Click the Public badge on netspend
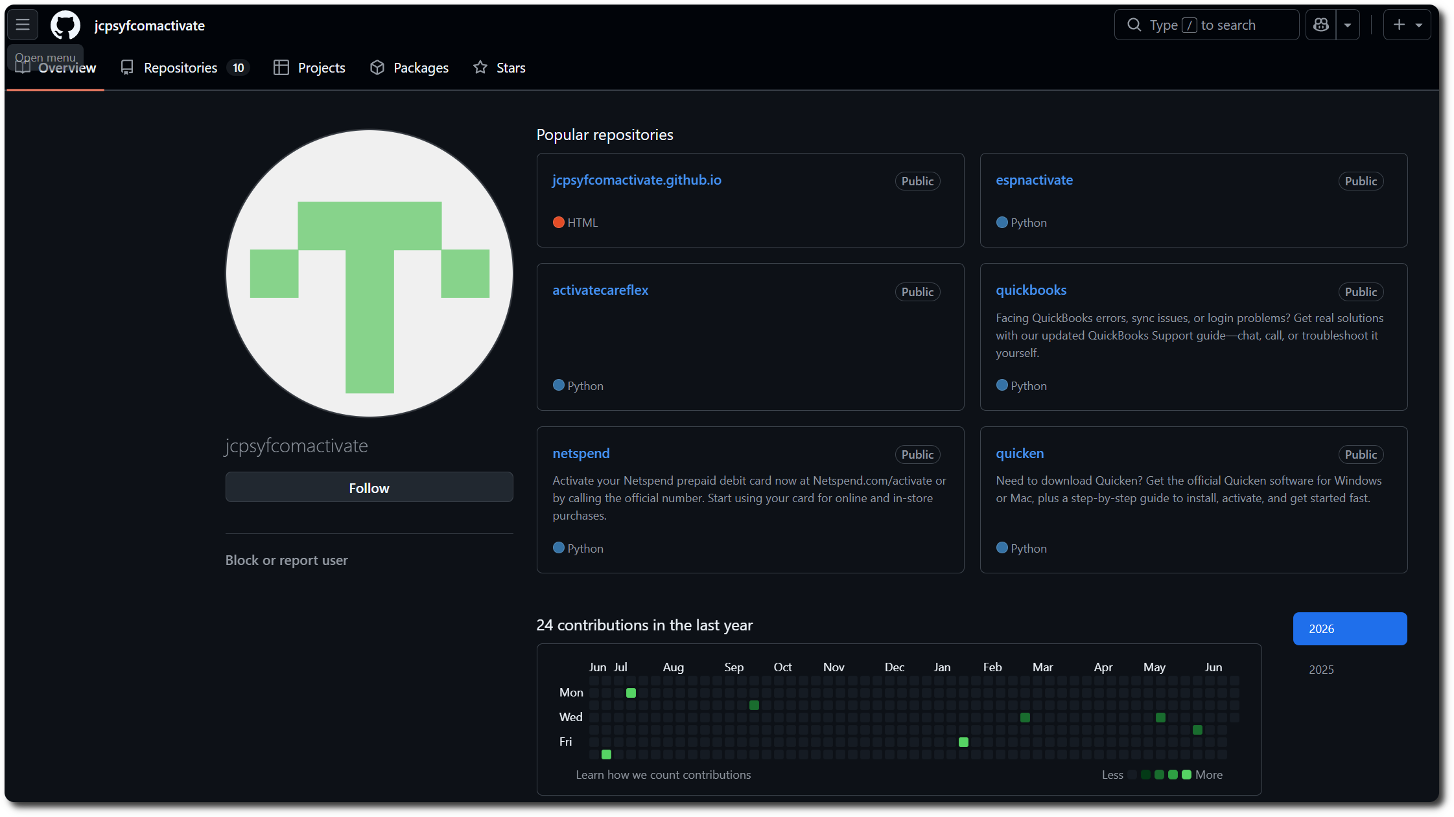 tap(917, 454)
